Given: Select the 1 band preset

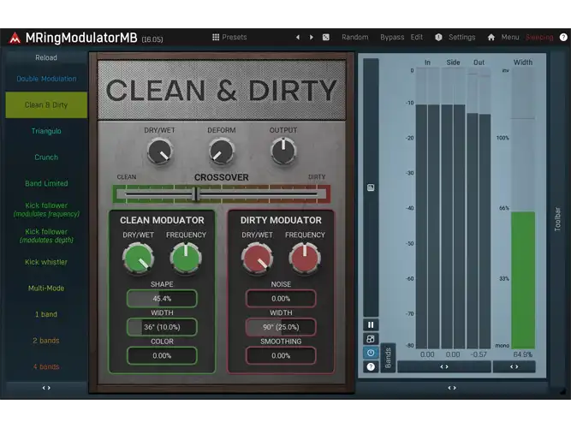Looking at the screenshot, I should pos(46,314).
